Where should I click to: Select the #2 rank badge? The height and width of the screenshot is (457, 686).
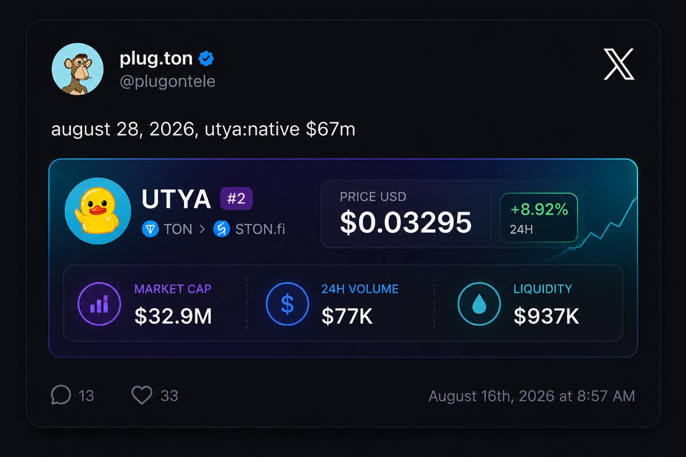coord(236,199)
